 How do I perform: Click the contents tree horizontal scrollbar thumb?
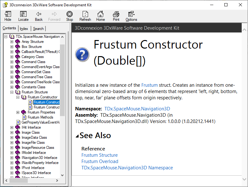click(19, 180)
